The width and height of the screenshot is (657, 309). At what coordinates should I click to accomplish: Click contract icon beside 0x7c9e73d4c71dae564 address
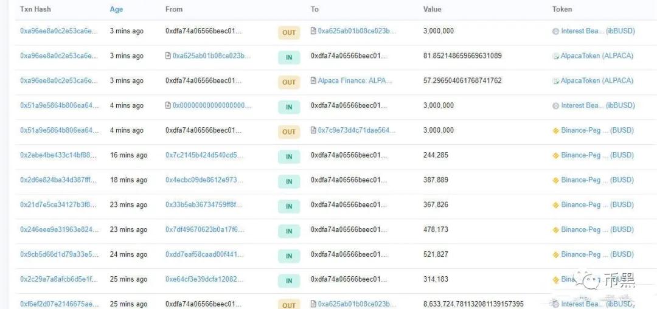pos(313,130)
